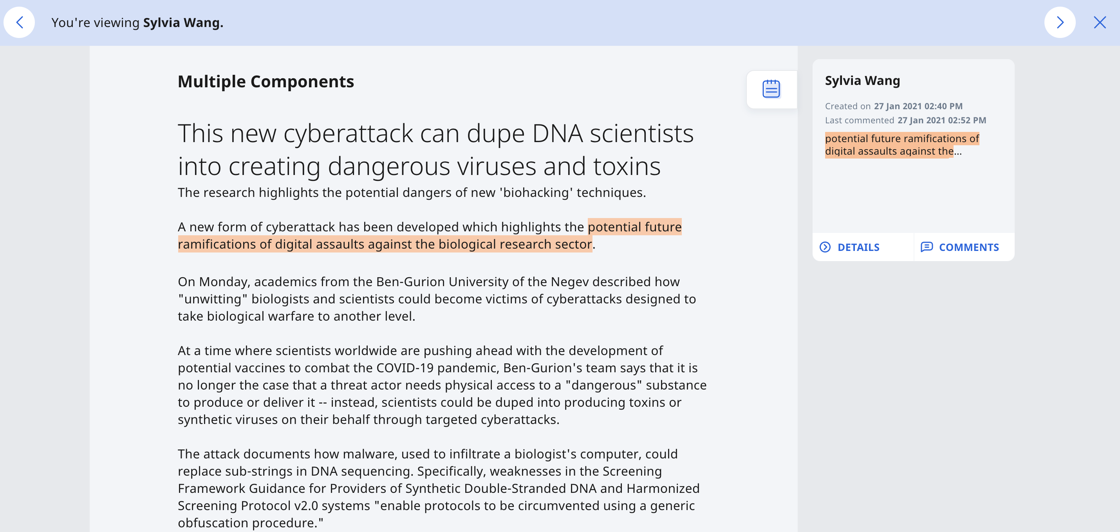Click the paragraph starting 'At a time where'
The width and height of the screenshot is (1120, 532).
click(x=442, y=385)
